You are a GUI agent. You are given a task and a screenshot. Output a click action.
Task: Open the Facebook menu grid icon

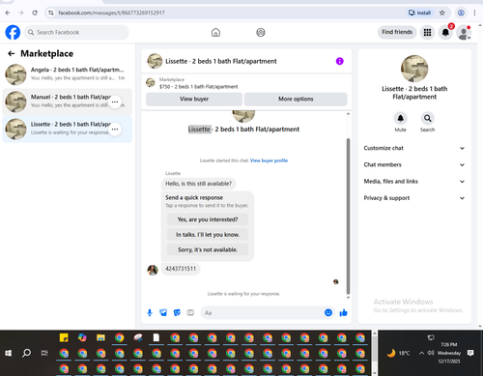tap(427, 32)
